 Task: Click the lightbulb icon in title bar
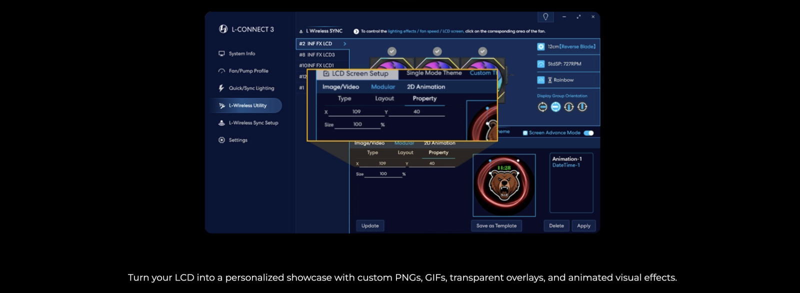[545, 16]
